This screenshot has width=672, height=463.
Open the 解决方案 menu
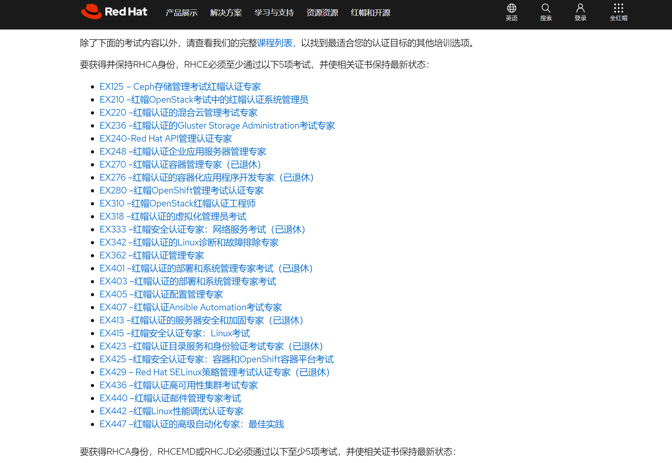[x=226, y=12]
